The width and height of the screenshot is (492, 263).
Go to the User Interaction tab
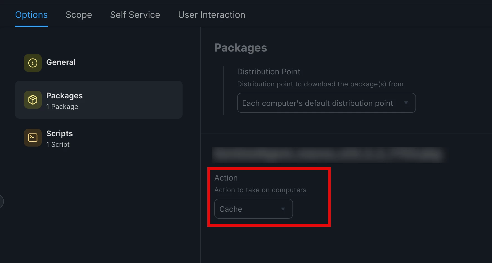coord(212,15)
